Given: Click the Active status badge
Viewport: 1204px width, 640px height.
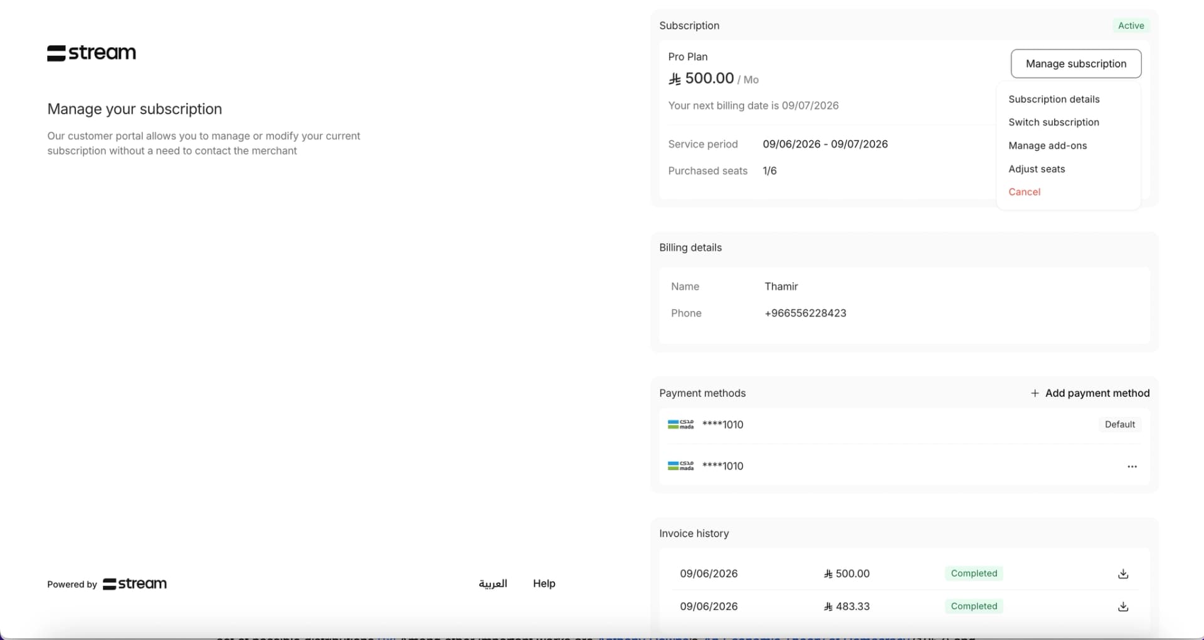Looking at the screenshot, I should click(1131, 26).
